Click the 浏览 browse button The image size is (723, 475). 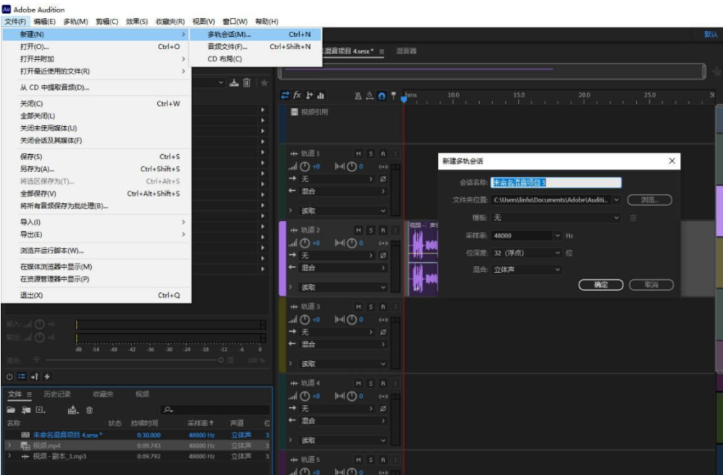pos(649,200)
